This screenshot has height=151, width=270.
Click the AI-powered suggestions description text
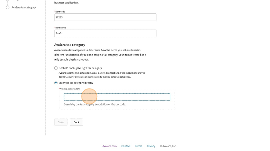click(102, 75)
